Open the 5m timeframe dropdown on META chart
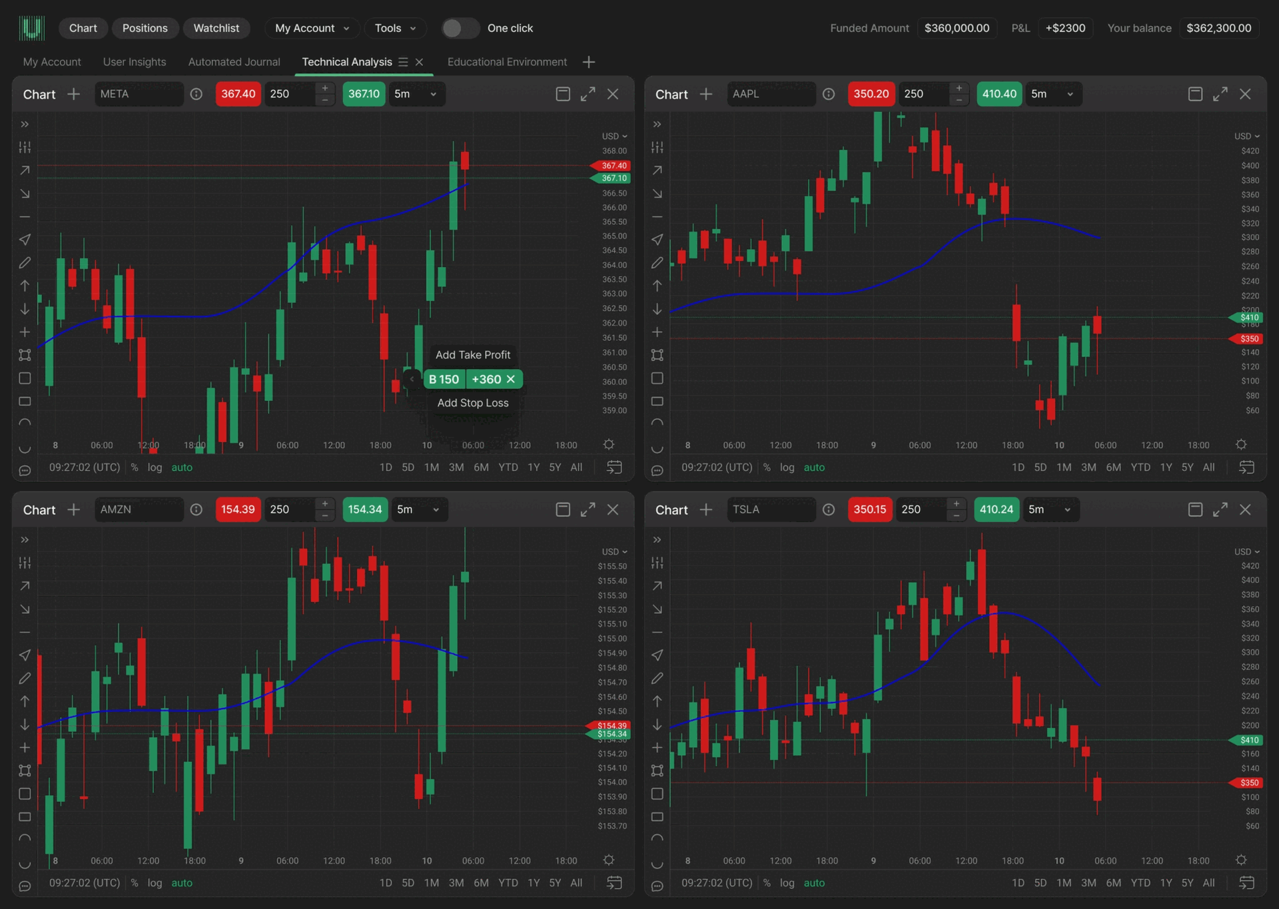Screen dimensions: 1279x909 416,94
